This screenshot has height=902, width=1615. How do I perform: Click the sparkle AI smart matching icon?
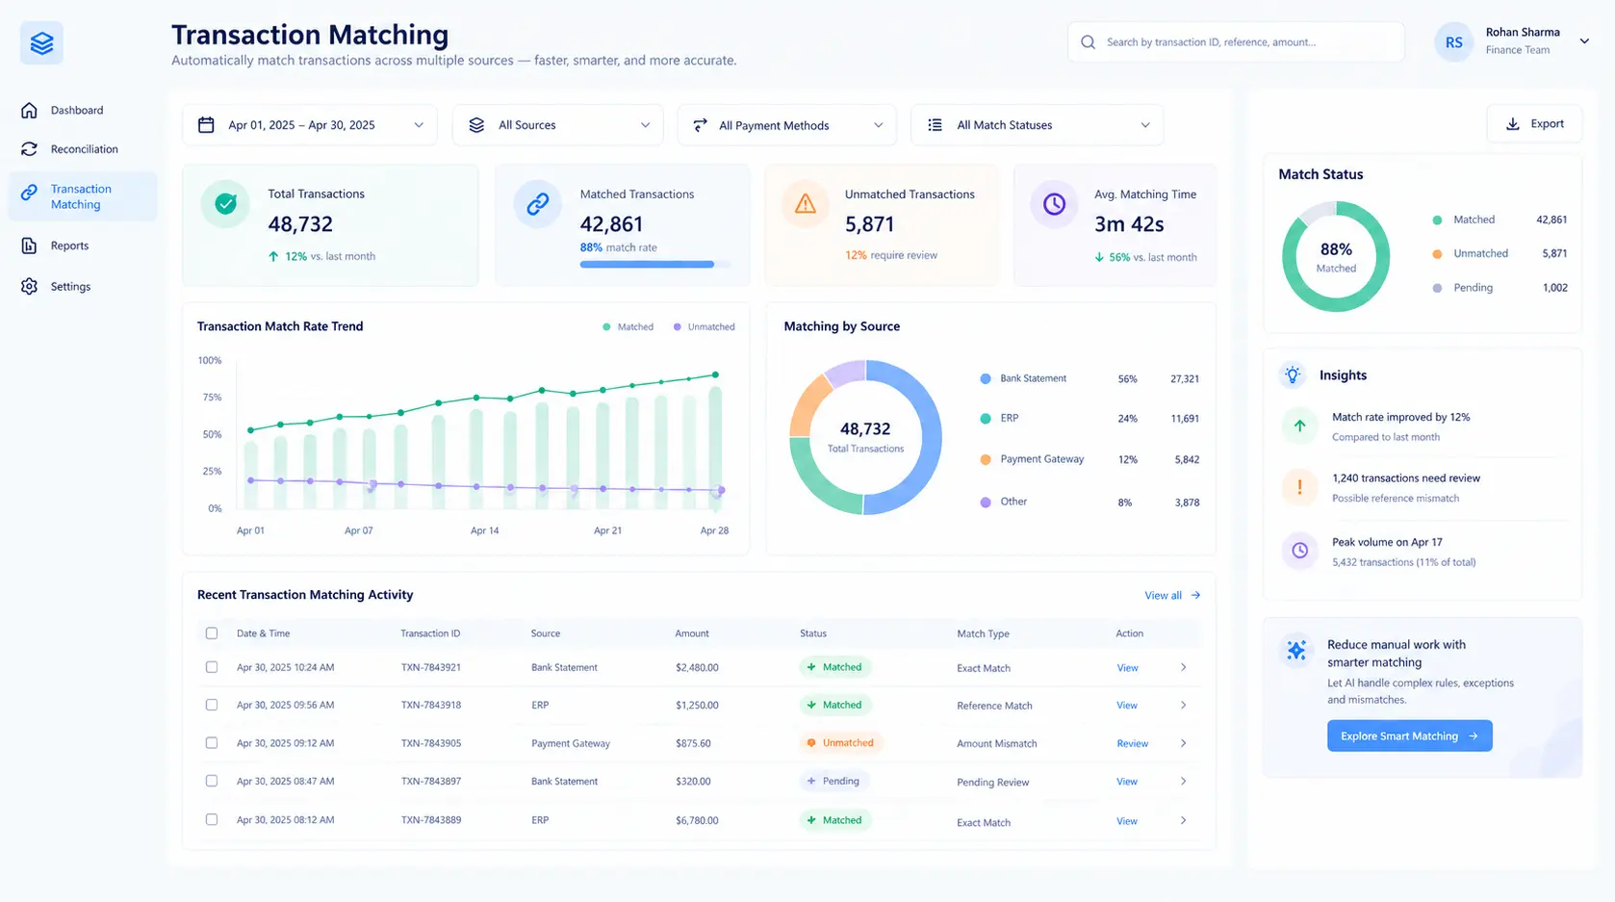[1296, 650]
